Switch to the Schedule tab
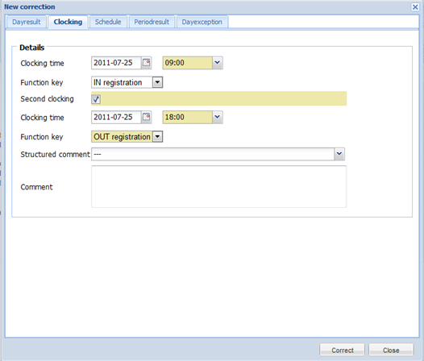Viewport: 424px width, 361px height. (x=108, y=22)
